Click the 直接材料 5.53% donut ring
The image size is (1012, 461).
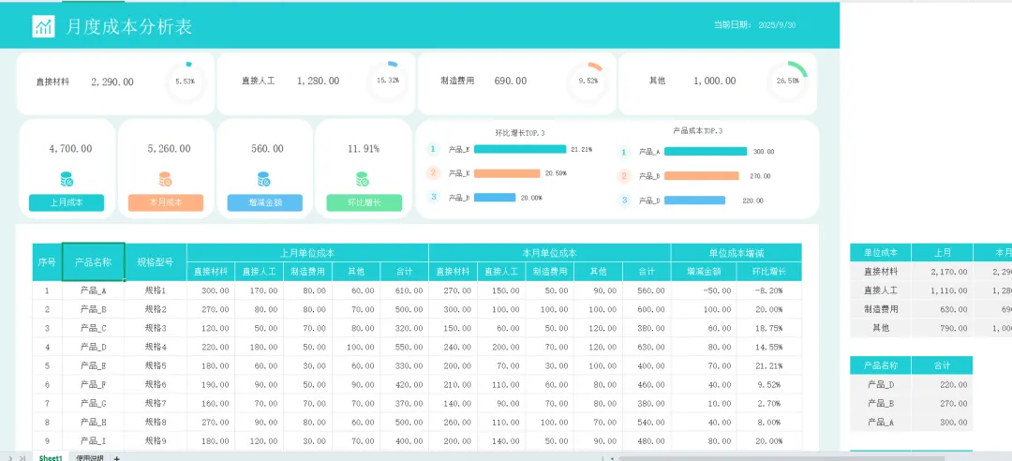click(186, 82)
